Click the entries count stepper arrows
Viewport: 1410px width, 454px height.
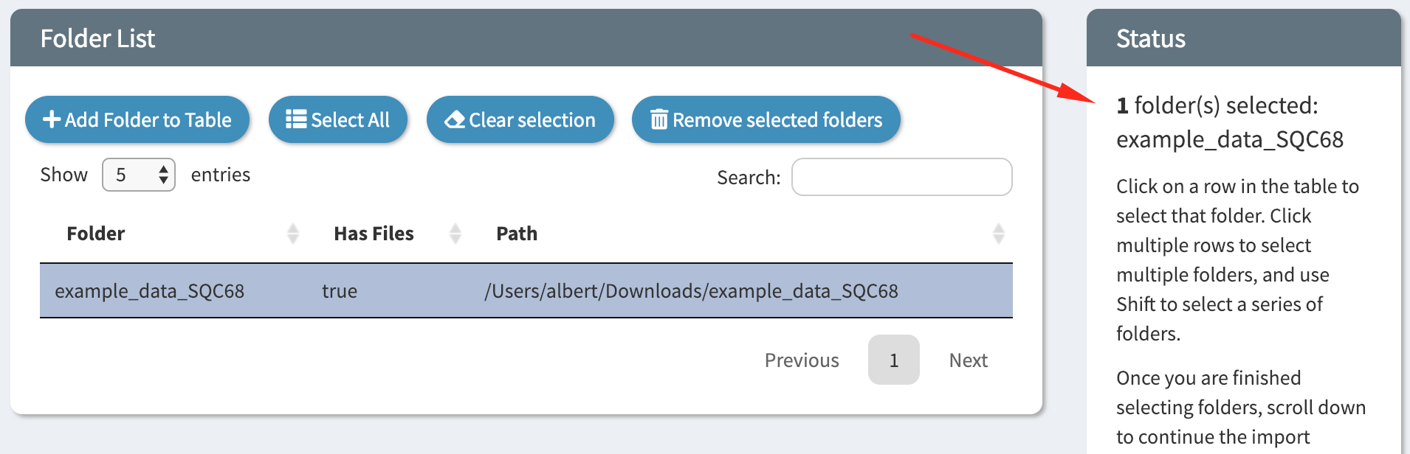pos(163,175)
